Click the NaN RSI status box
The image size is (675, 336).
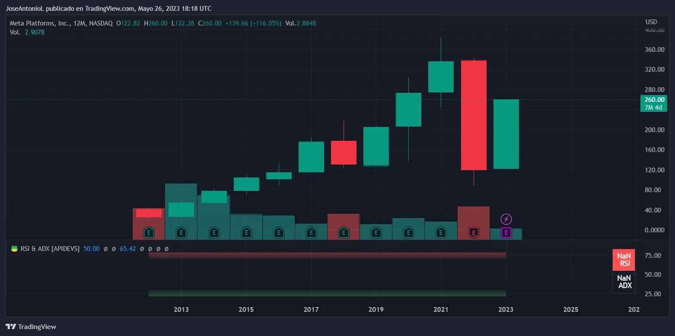624,260
